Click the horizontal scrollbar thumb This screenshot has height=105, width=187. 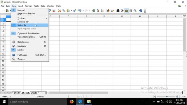79,93
